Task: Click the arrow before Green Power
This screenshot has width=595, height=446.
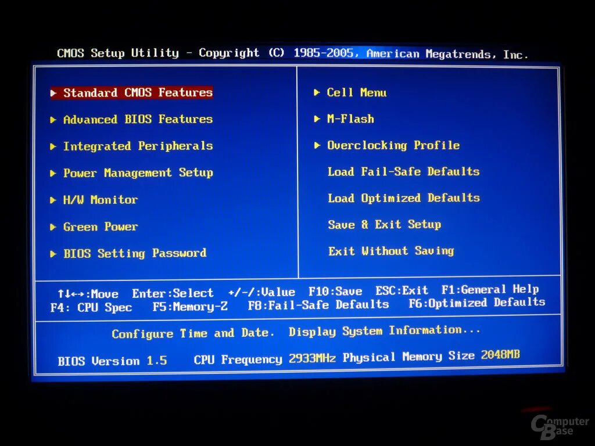Action: [x=53, y=227]
